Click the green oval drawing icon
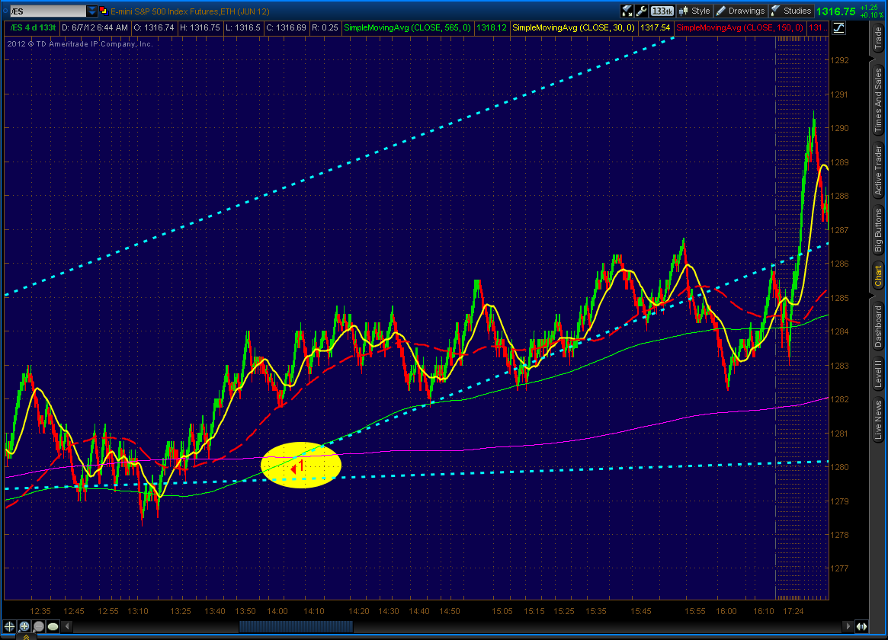Image resolution: width=888 pixels, height=640 pixels. tap(53, 626)
